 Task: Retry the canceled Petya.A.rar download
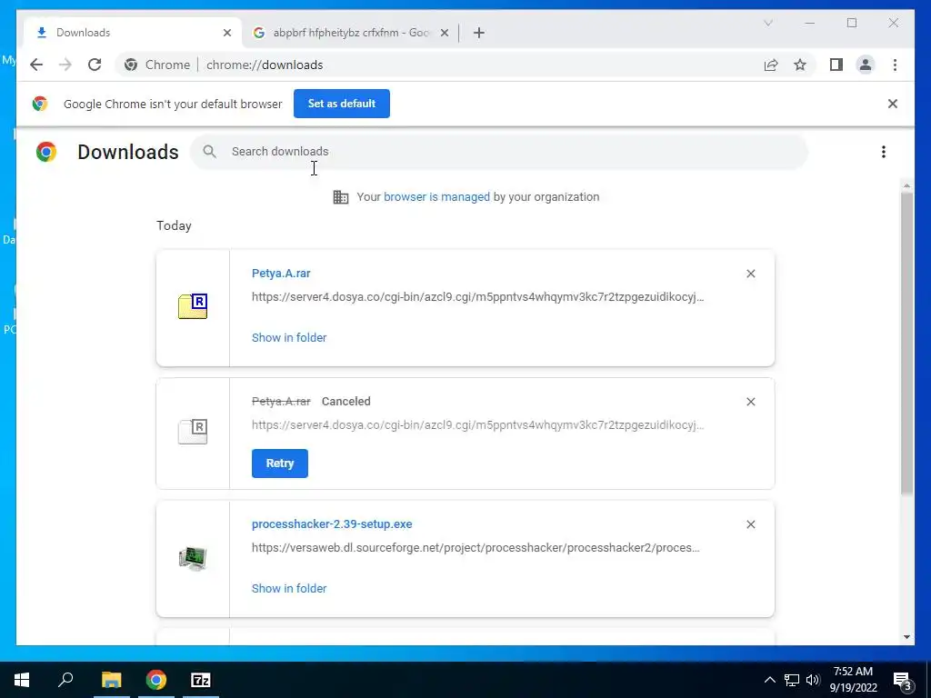click(280, 464)
